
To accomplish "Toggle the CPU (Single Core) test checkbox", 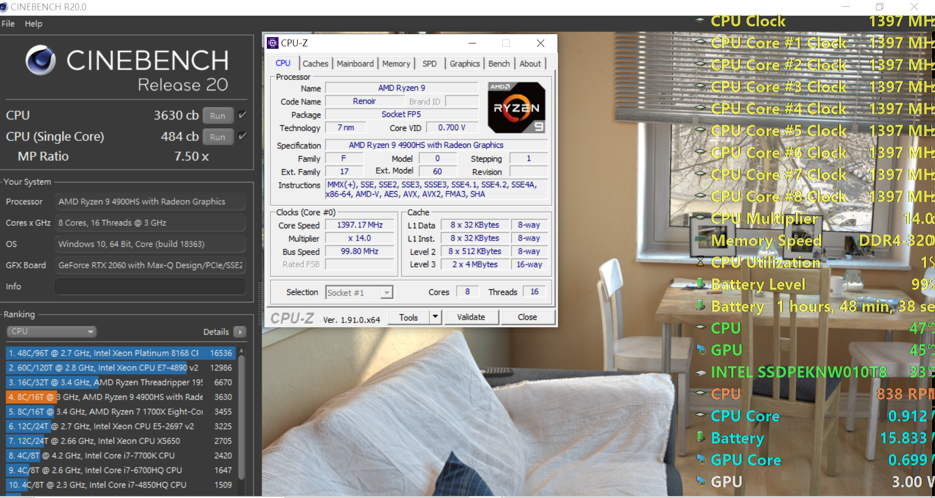I will click(242, 137).
